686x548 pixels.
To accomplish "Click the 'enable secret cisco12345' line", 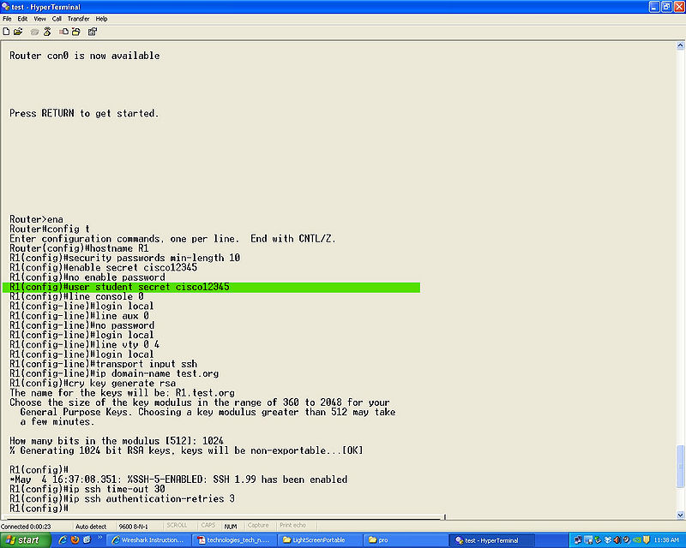I will click(103, 267).
